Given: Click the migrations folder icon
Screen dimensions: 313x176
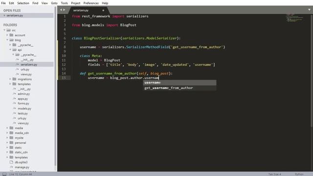Looking at the screenshot, I should coord(14,79).
